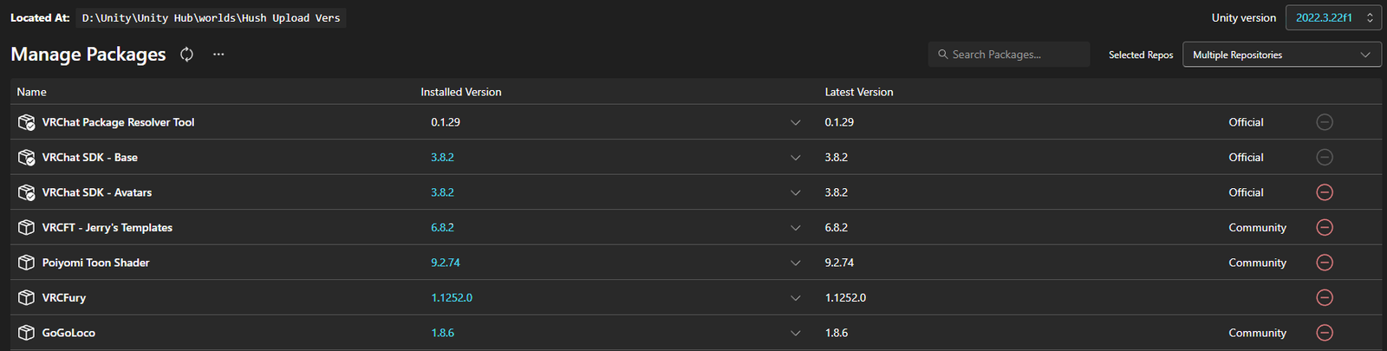
Task: Open the Multiple Repositories dropdown
Action: (x=1282, y=55)
